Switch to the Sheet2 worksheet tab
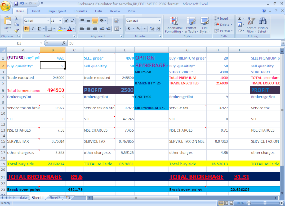The height and width of the screenshot is (206, 285). click(x=55, y=198)
